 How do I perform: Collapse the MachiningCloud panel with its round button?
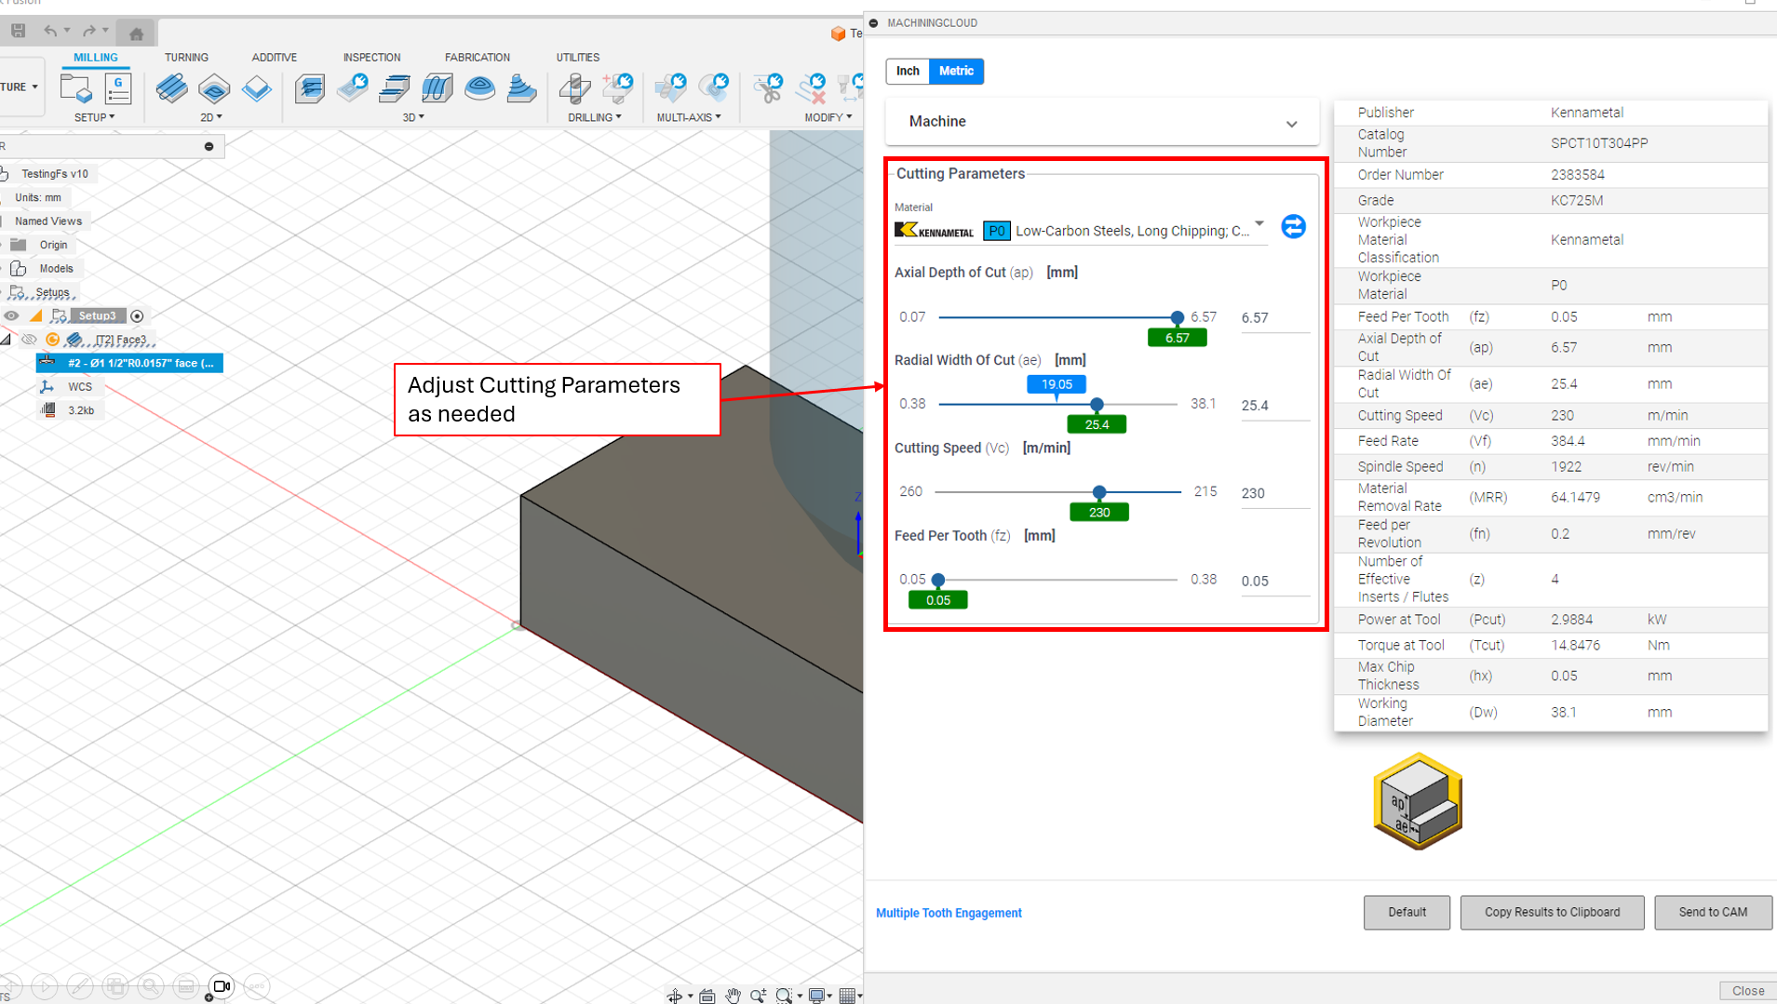[873, 23]
